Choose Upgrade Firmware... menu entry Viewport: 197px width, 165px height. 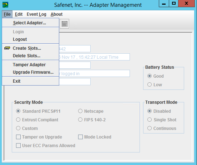click(31, 72)
